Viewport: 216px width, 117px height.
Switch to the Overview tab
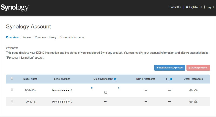pos(12,37)
